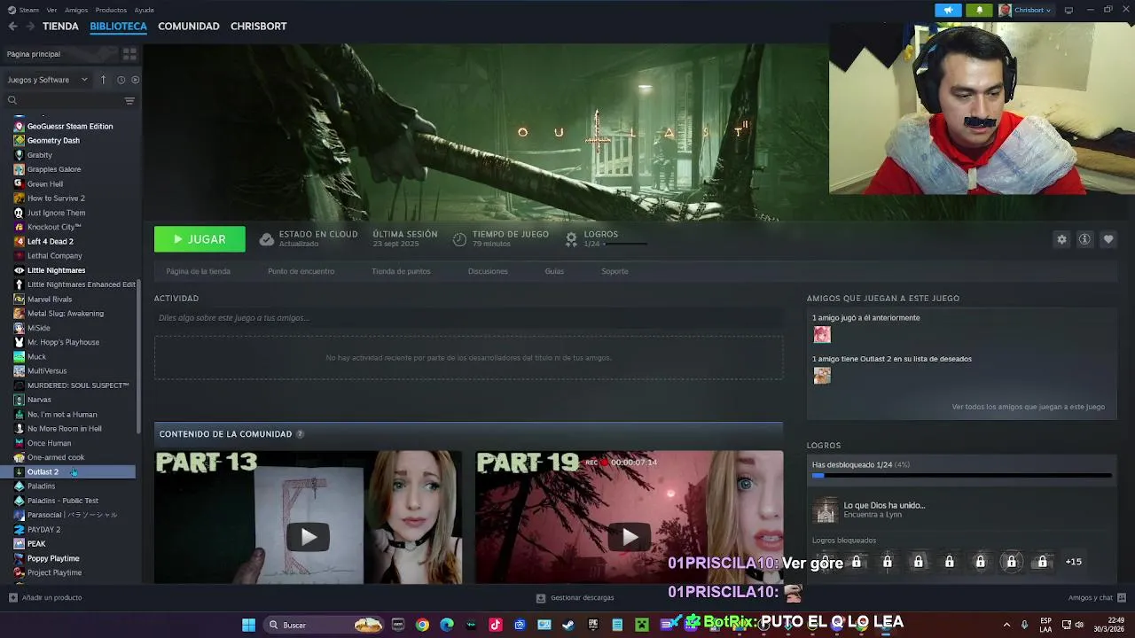Image resolution: width=1135 pixels, height=638 pixels.
Task: Open Epic Games launcher in taskbar
Action: pyautogui.click(x=593, y=625)
